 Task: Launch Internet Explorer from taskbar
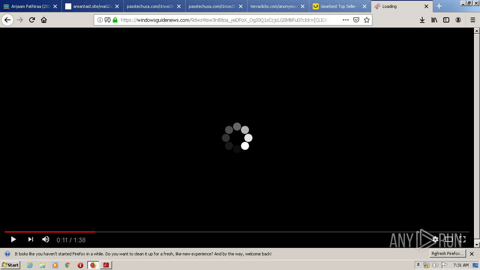coord(30,265)
